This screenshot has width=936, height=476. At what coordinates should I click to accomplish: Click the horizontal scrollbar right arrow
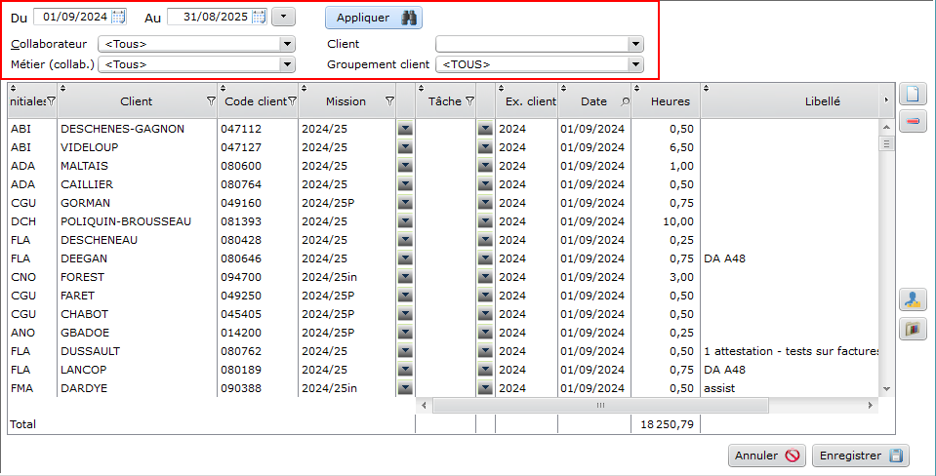click(x=871, y=406)
